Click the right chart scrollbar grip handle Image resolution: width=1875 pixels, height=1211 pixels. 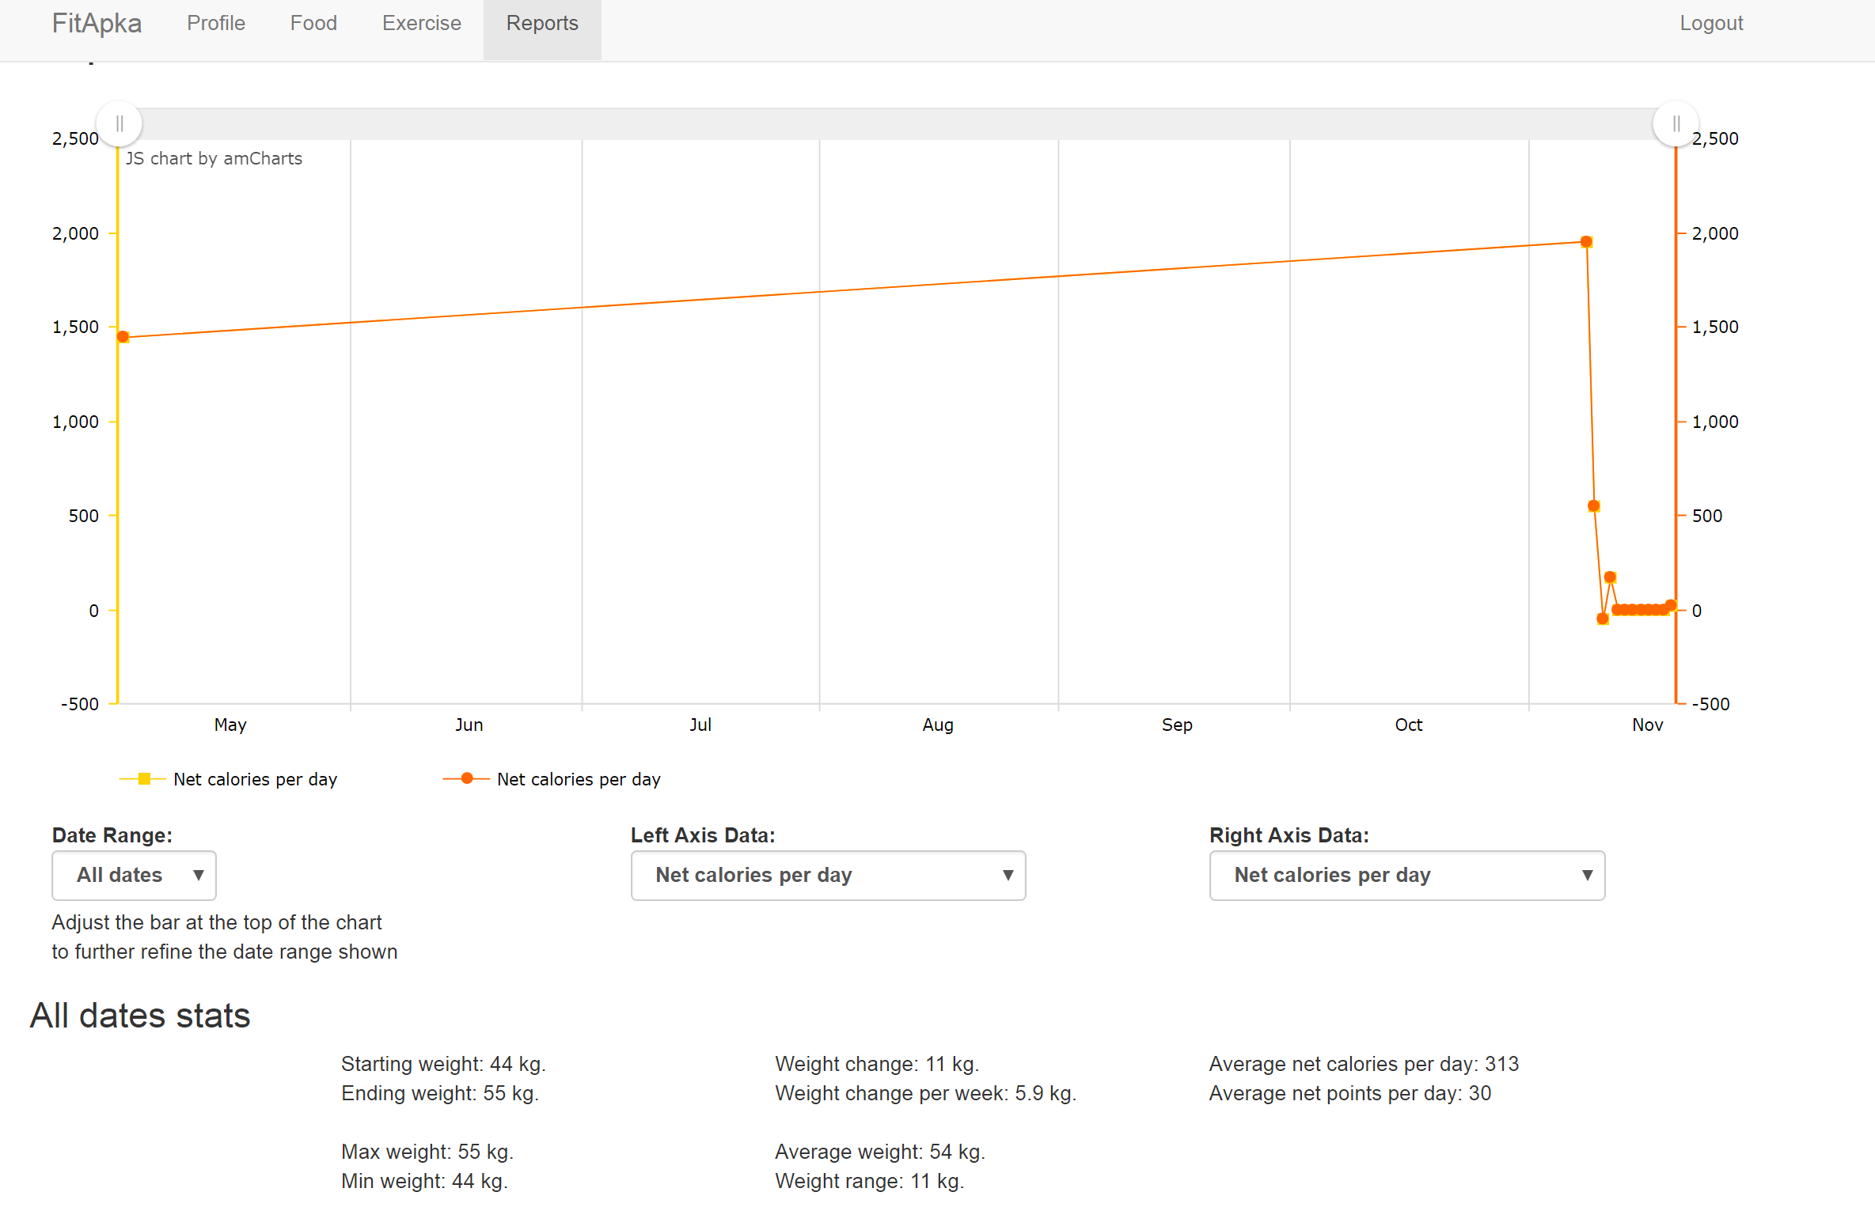coord(1676,124)
